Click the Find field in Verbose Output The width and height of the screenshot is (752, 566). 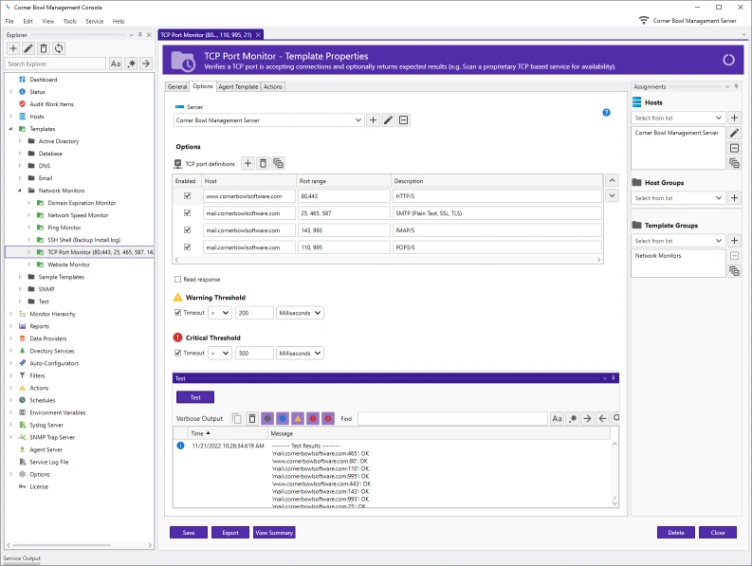(452, 419)
